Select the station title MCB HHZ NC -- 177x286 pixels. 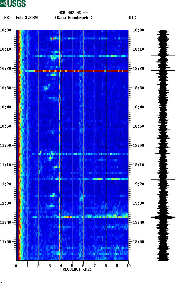(73, 13)
